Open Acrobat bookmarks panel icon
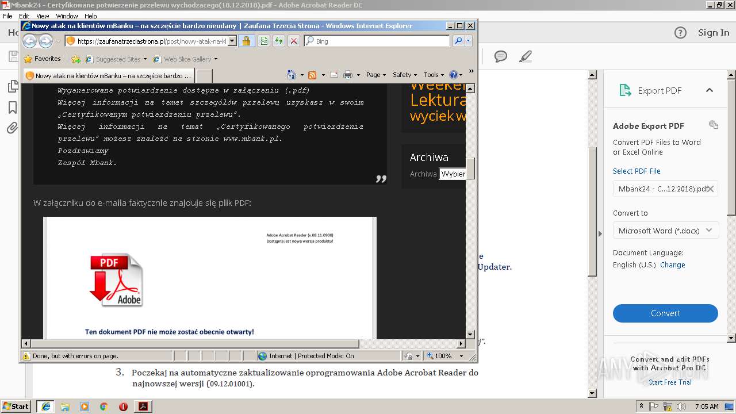 click(12, 108)
